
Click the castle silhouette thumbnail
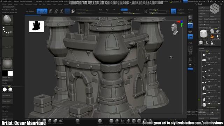[36, 26]
